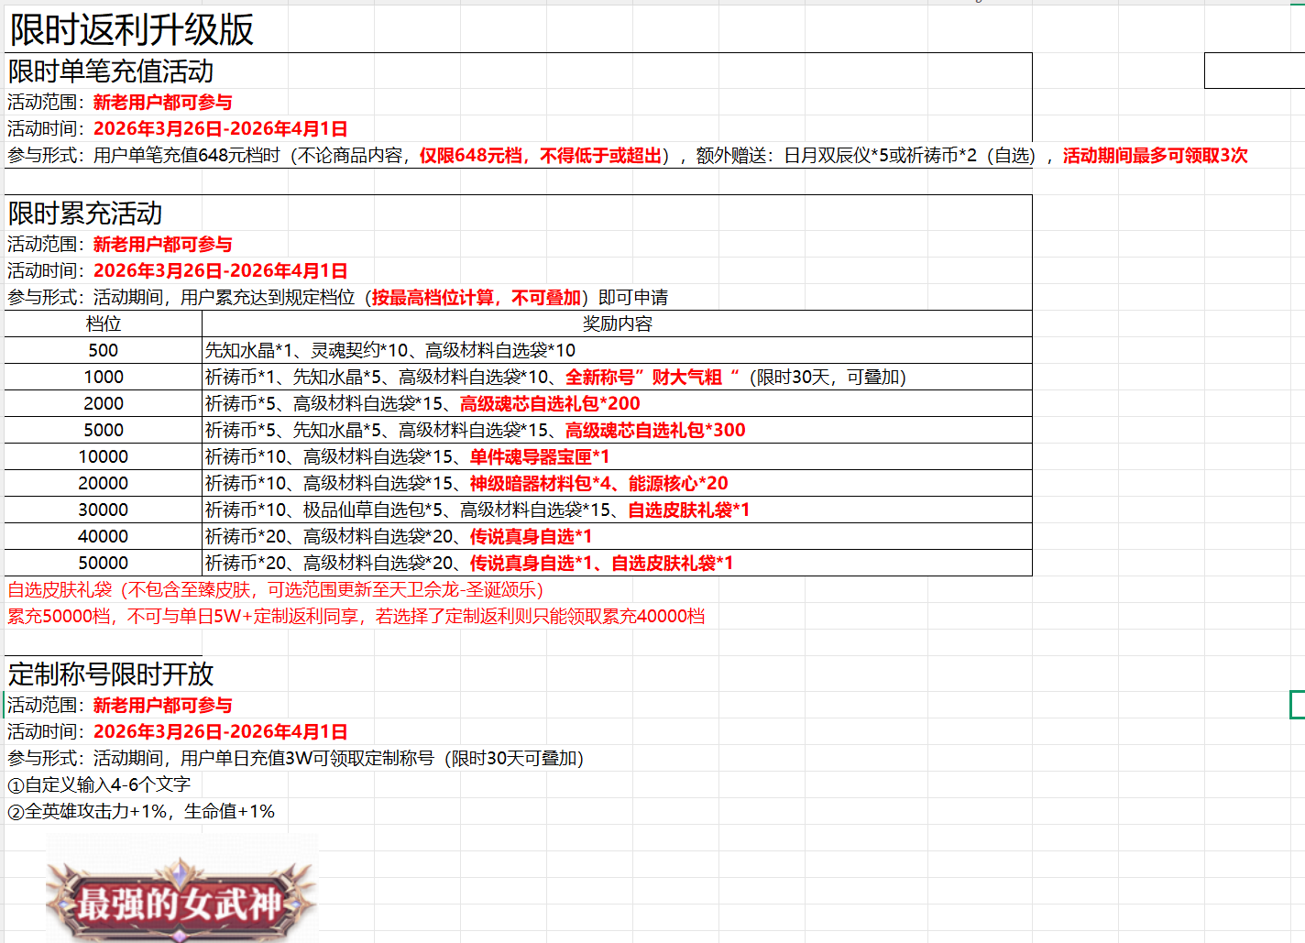Select the title cell 限时返利升级版
1305x943 pixels.
(132, 30)
